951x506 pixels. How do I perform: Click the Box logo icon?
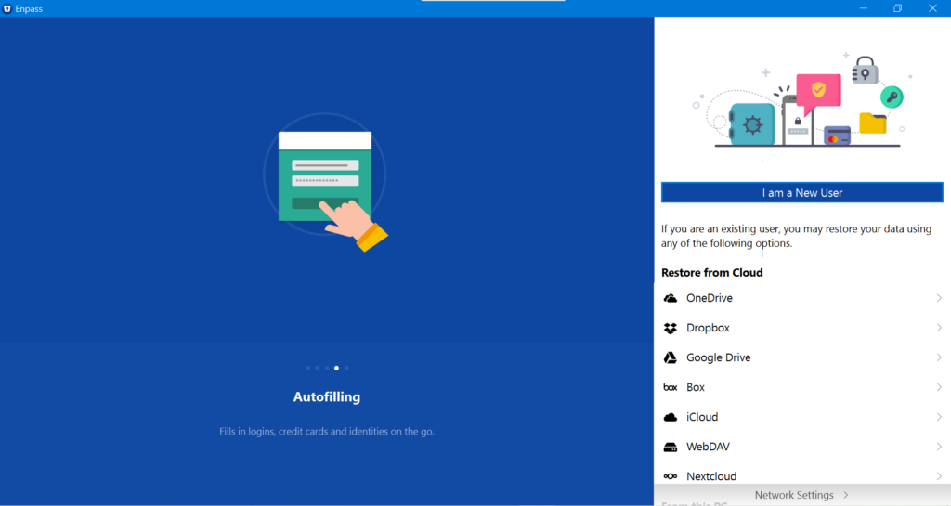671,387
